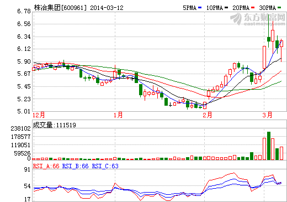Viewport: 287px width, 202px height.
Task: Click the tall red candlestick at March start
Action: click(x=264, y=58)
